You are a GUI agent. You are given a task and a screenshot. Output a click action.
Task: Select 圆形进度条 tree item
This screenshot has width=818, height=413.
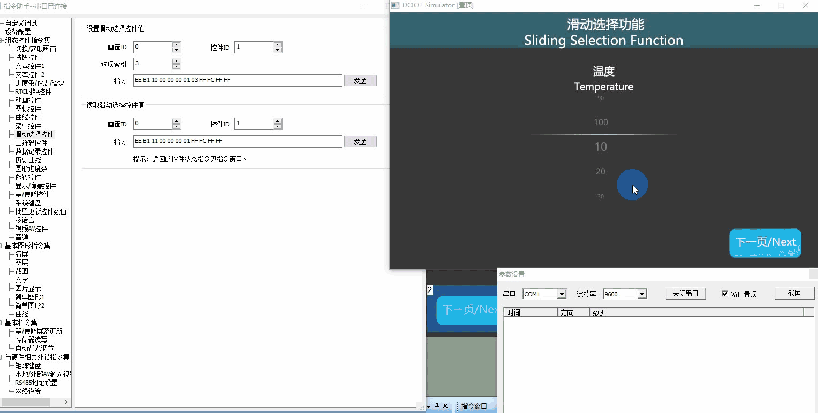(31, 169)
